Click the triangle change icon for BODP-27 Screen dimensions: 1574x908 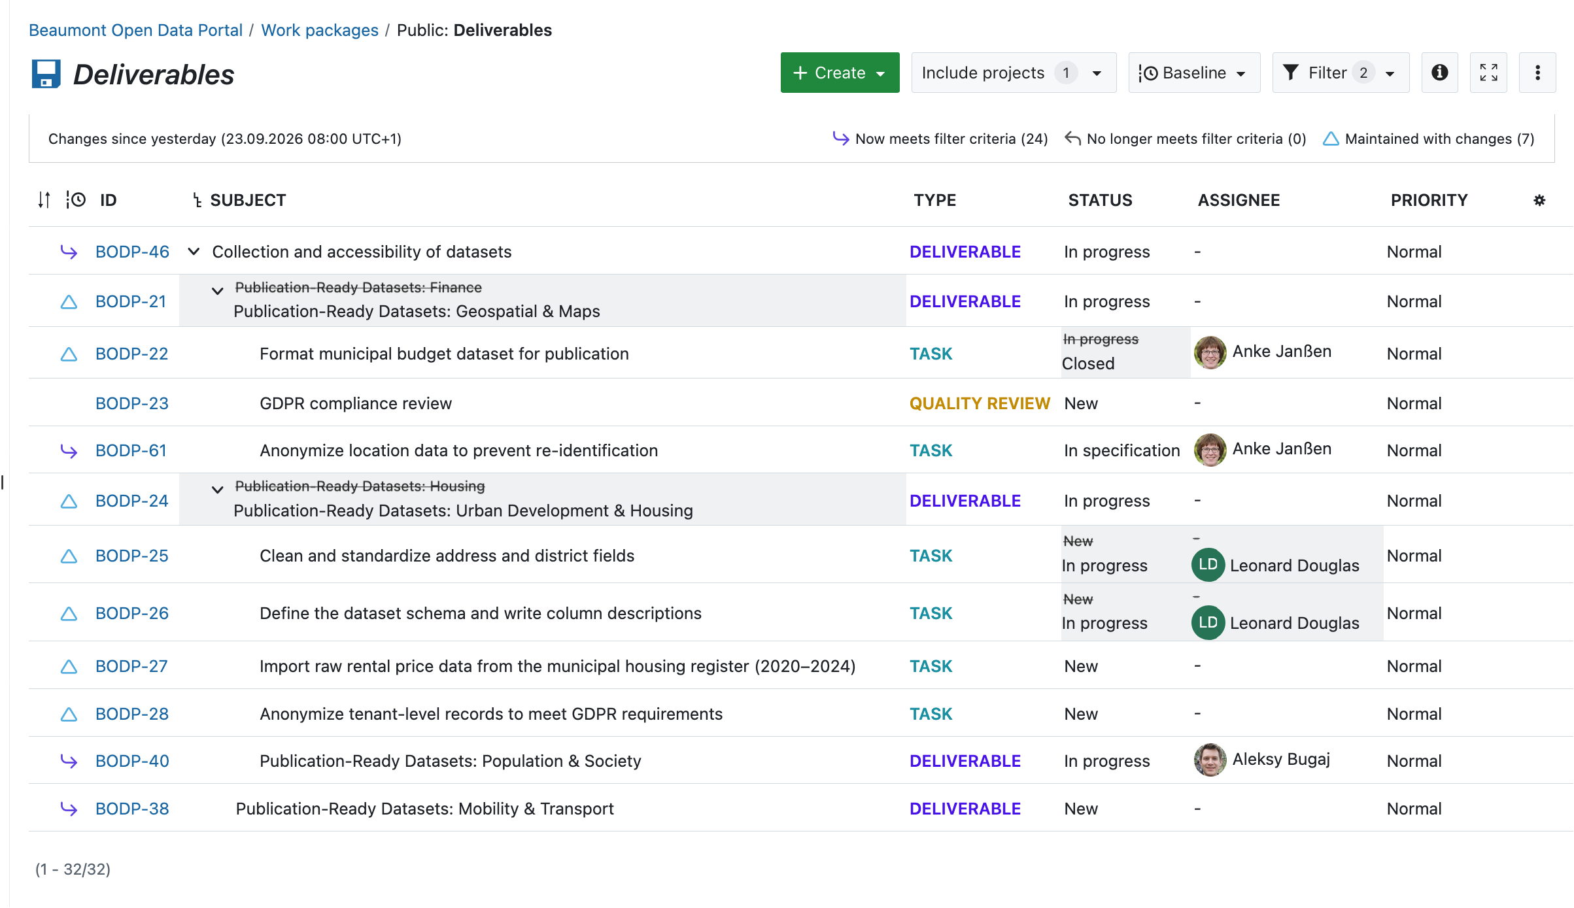click(x=69, y=667)
